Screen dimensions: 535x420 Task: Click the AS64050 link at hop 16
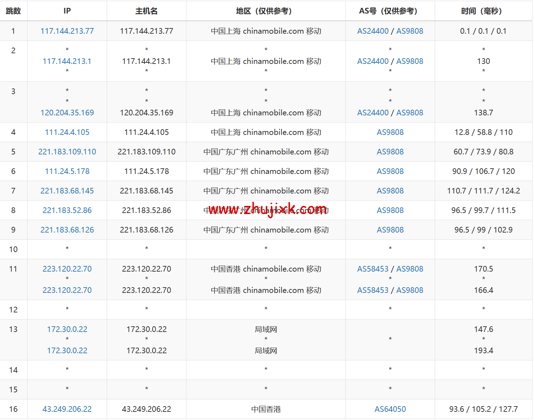pyautogui.click(x=390, y=409)
